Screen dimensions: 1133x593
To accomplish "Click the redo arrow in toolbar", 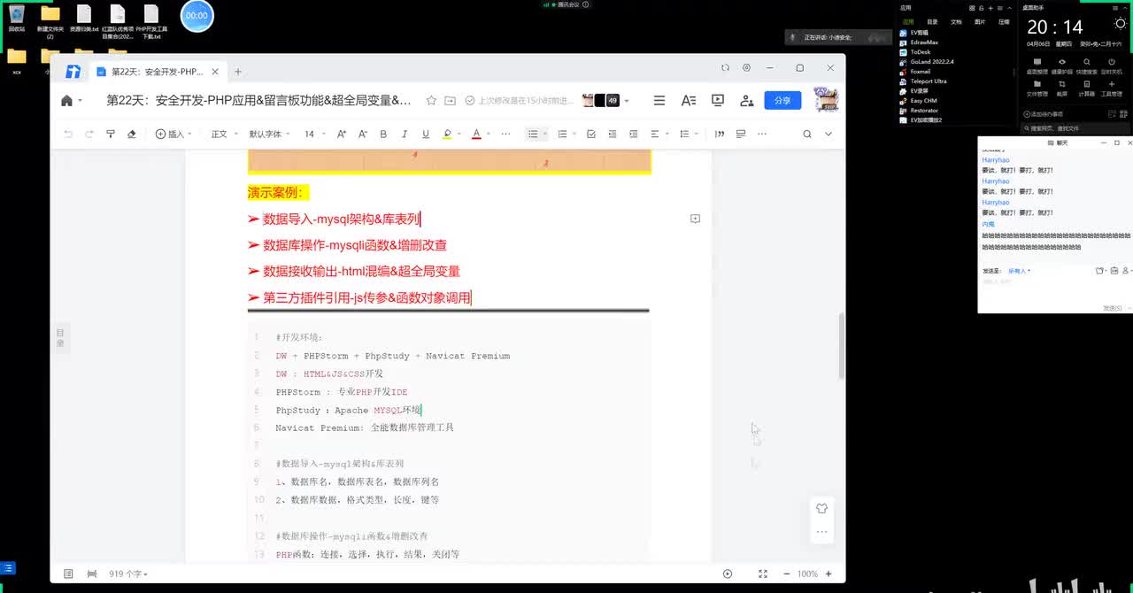I will [x=89, y=134].
